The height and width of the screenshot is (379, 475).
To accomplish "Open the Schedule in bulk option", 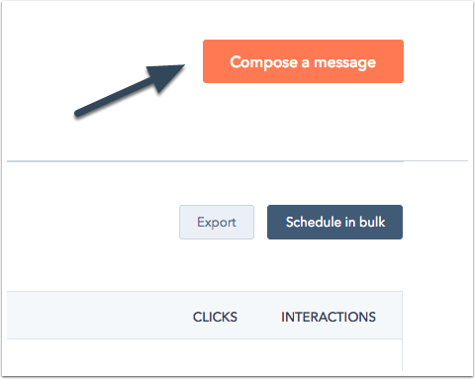I will tap(334, 222).
